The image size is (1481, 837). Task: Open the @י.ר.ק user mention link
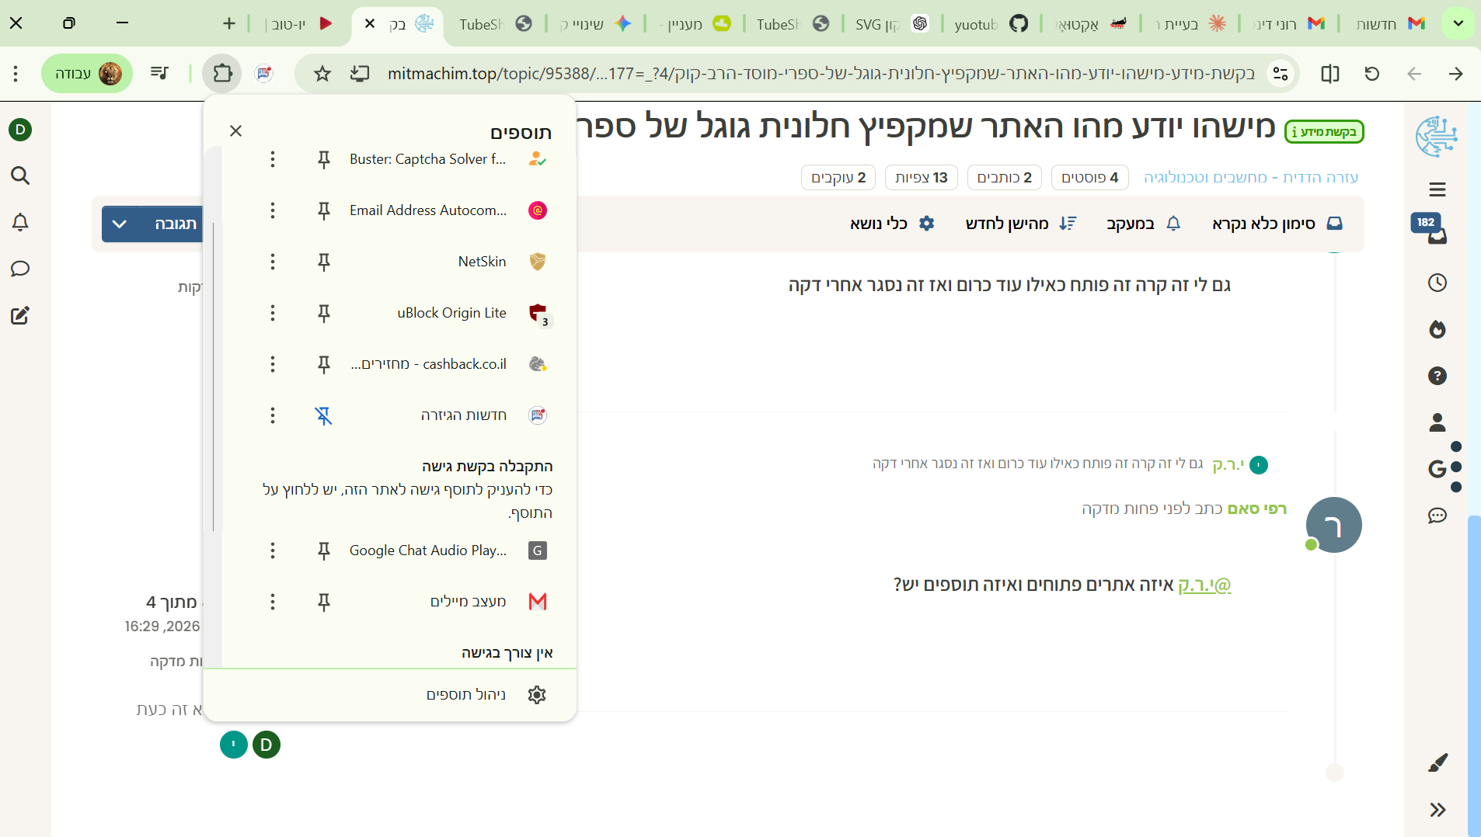[1204, 585]
